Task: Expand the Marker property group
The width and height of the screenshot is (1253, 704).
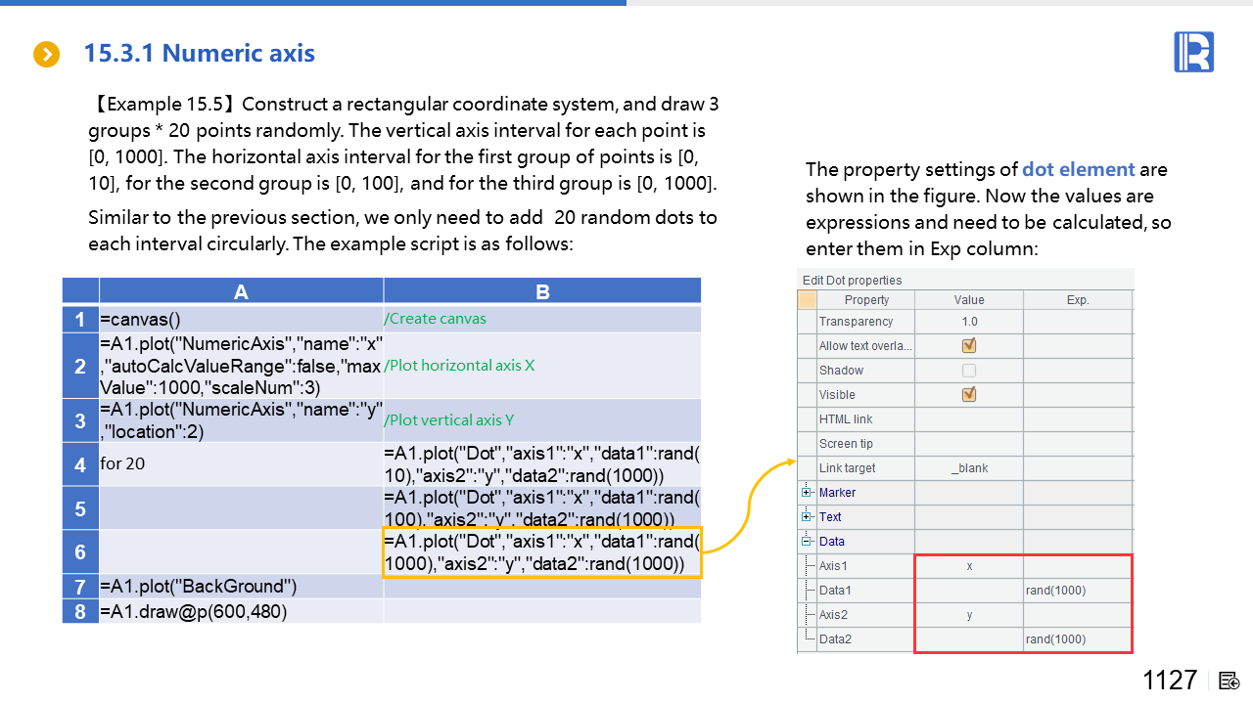Action: (x=807, y=492)
